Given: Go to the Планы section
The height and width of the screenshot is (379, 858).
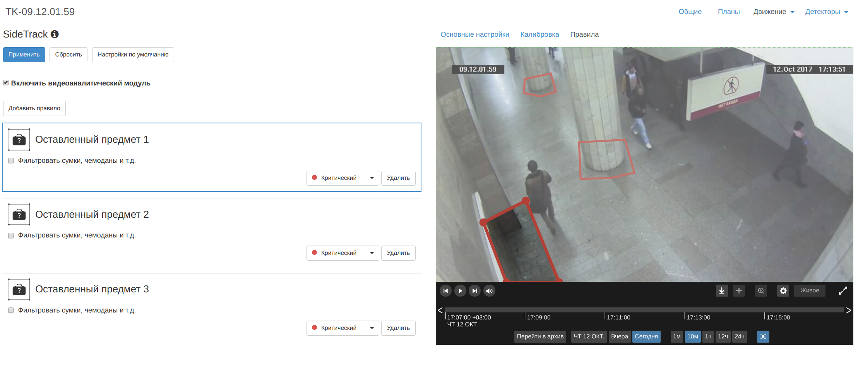Looking at the screenshot, I should point(729,12).
